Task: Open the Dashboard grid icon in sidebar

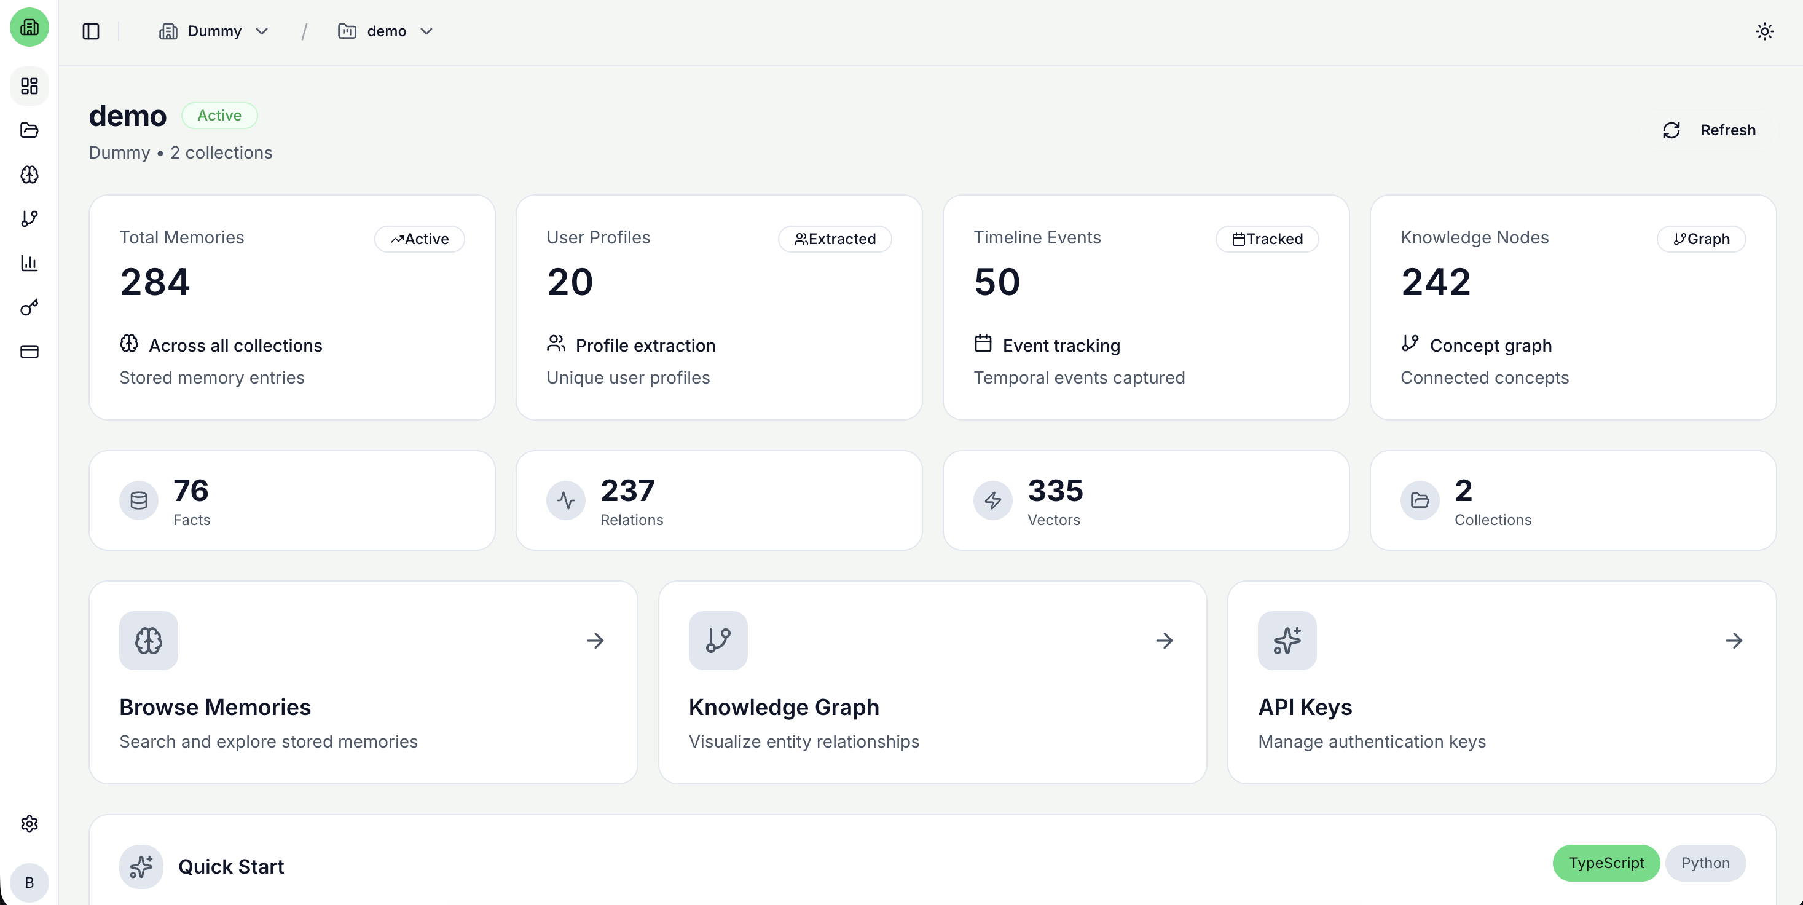Action: coord(29,86)
